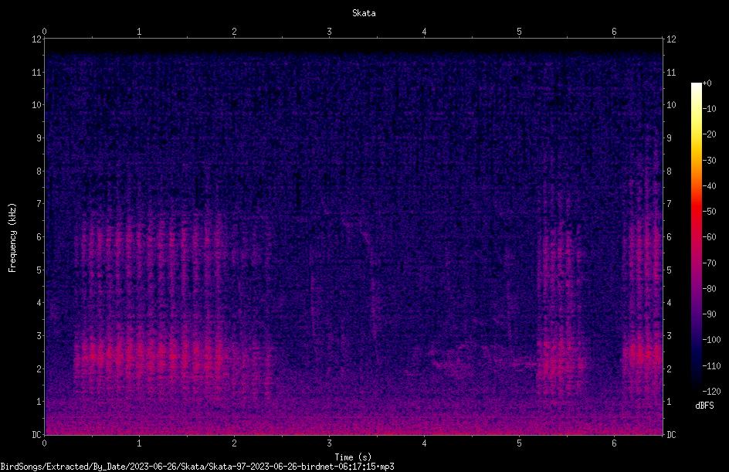Screen dimensions: 729x472
Task: Select the 'Time (s)' axis label
Action: (x=353, y=457)
